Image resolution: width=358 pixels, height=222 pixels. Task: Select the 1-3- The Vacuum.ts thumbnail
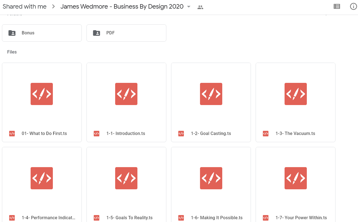295,94
